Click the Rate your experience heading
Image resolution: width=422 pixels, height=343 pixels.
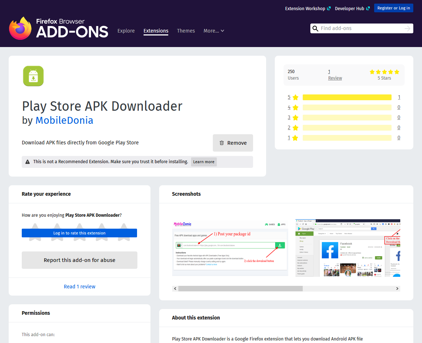pos(46,194)
